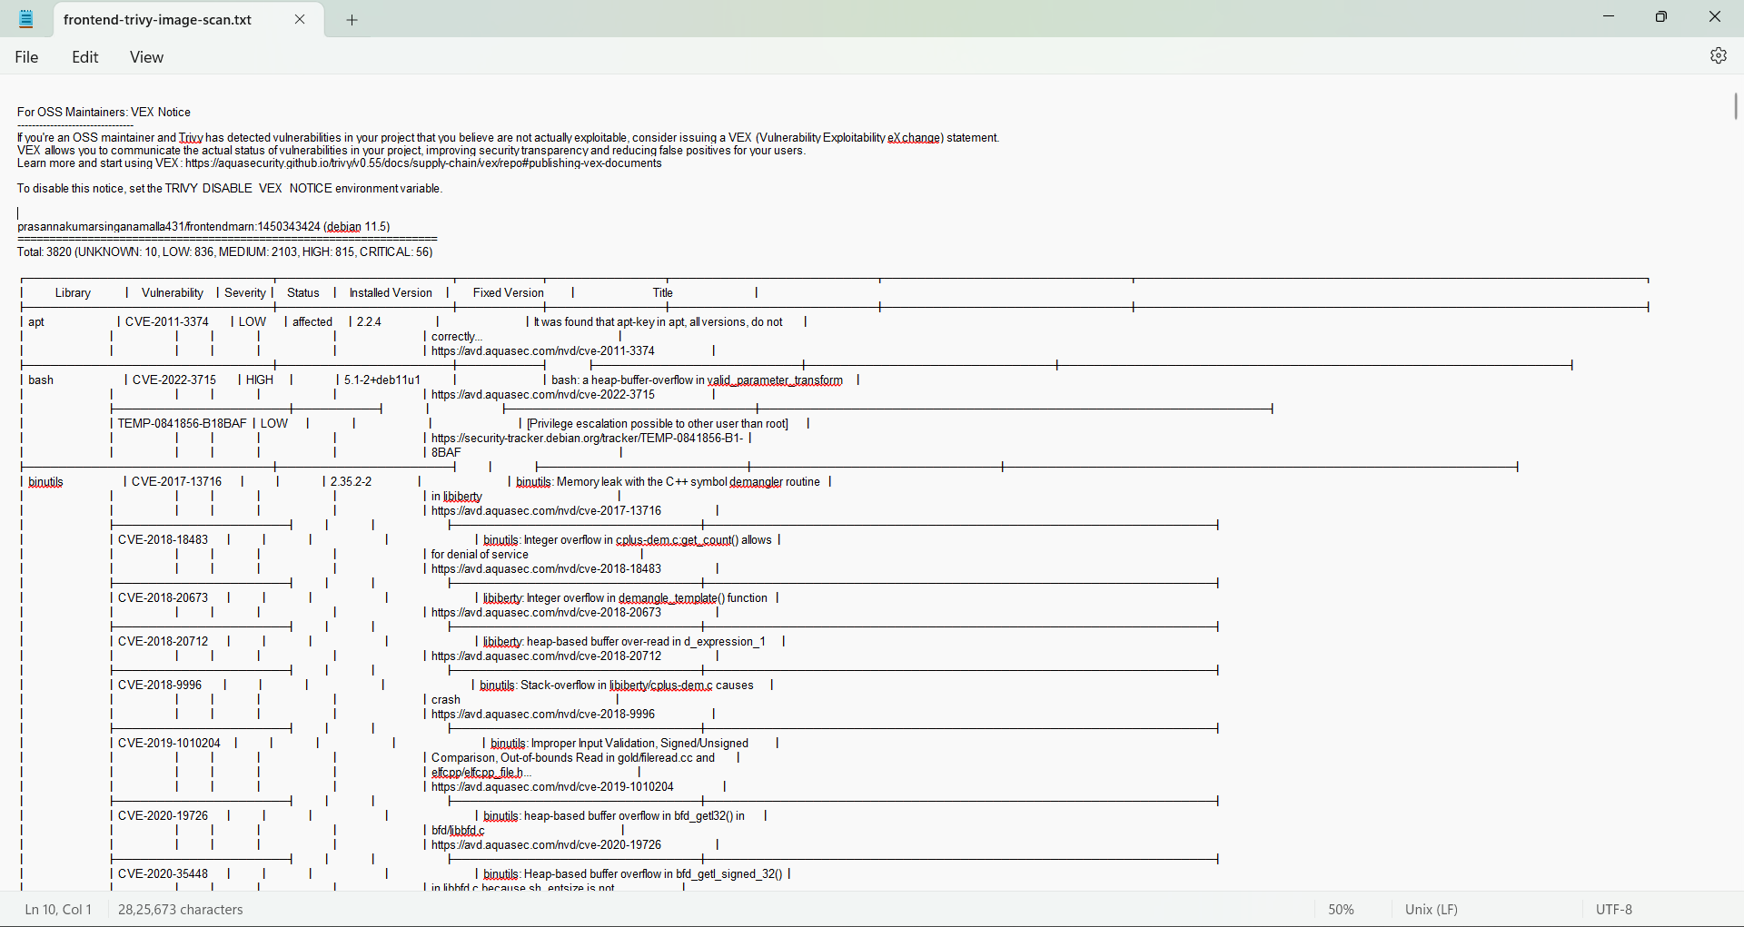This screenshot has height=927, width=1744.
Task: Open the File menu
Action: click(27, 57)
